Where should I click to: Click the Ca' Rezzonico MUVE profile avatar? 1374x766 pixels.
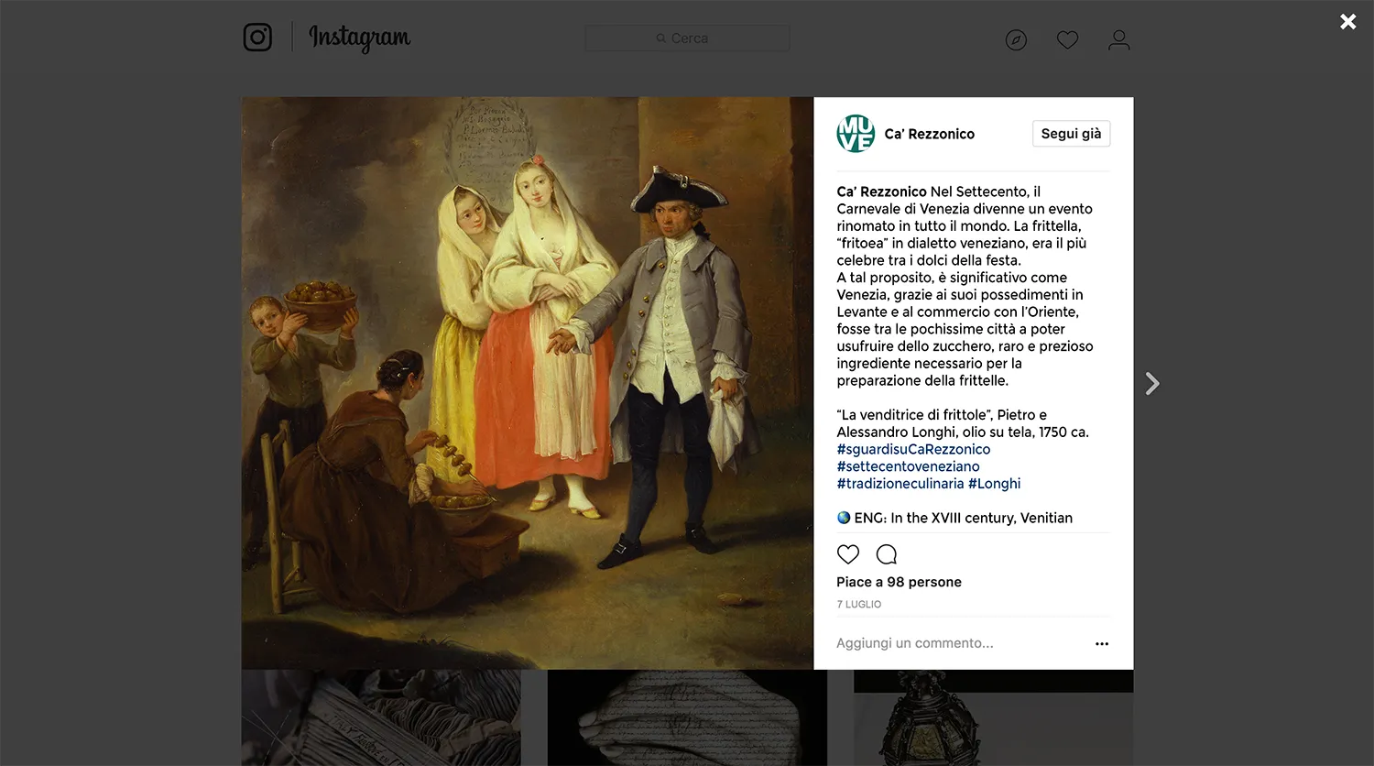(x=856, y=134)
